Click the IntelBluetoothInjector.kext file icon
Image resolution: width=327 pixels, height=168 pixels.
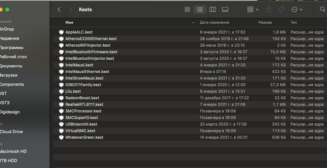61,59
